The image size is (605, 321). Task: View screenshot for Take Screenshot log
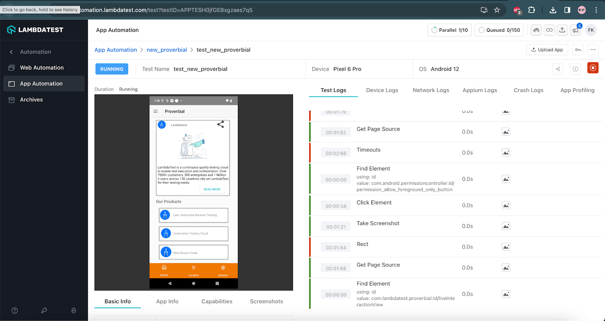[x=506, y=226]
